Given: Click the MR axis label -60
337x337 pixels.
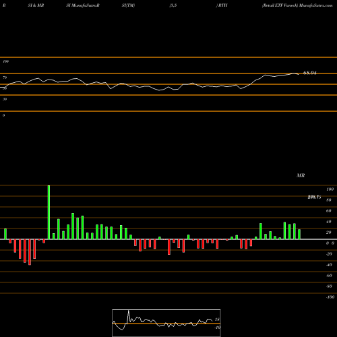Looking at the screenshot, I should [329, 276].
